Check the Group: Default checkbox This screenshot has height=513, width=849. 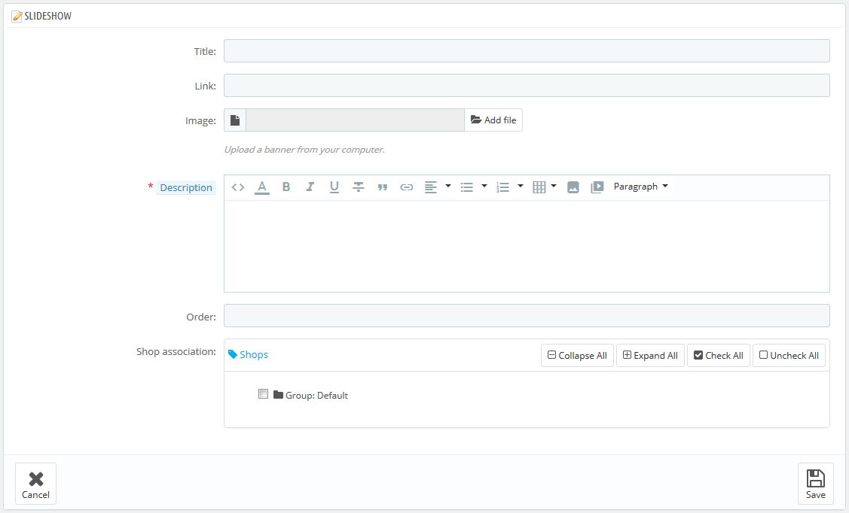pyautogui.click(x=263, y=394)
